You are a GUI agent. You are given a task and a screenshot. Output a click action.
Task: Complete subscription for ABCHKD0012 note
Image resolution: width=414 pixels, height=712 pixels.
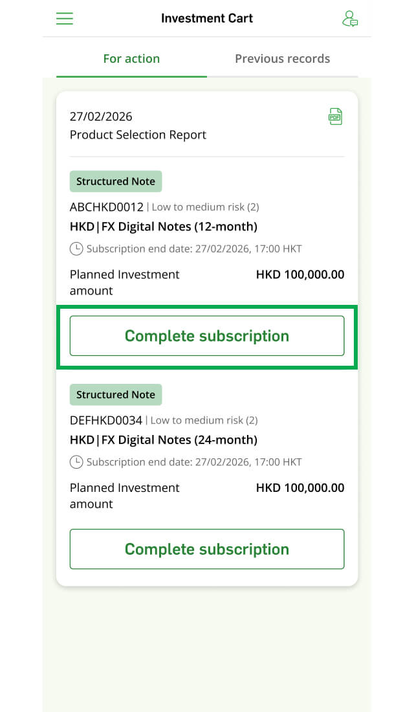(x=207, y=336)
